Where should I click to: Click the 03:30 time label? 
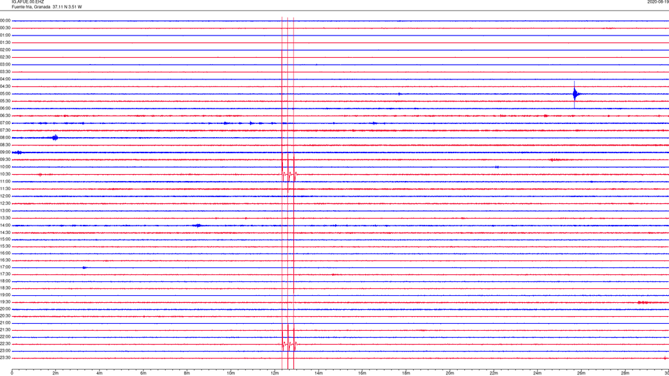click(x=5, y=72)
